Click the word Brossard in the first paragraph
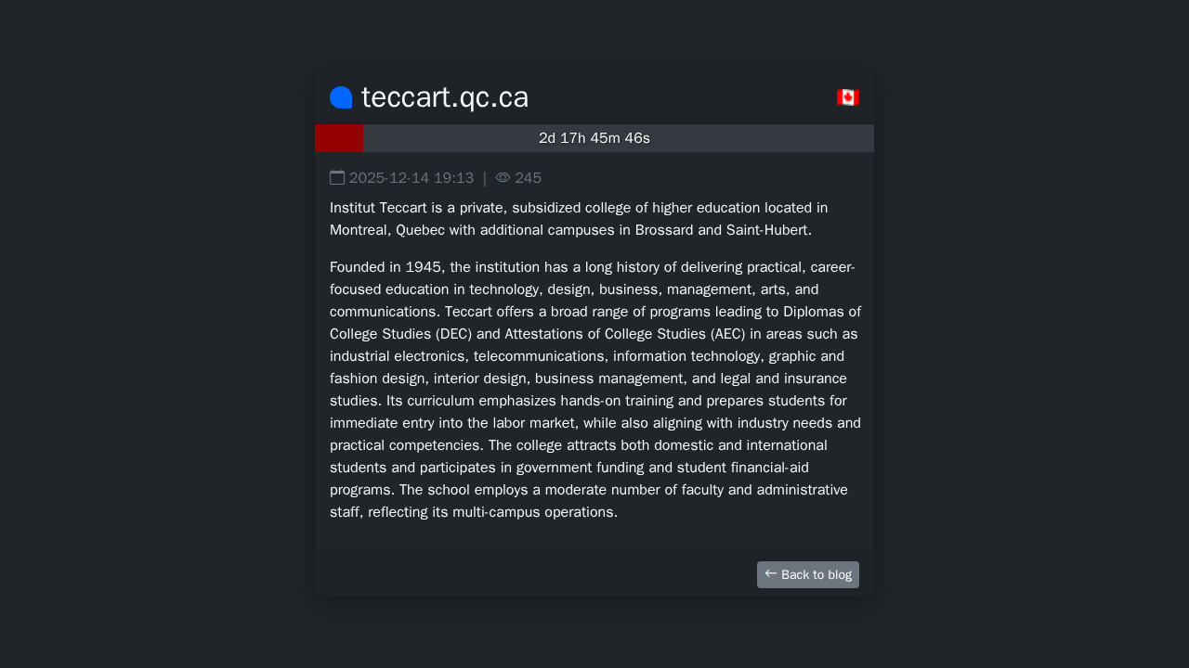This screenshot has height=668, width=1189. 665,230
